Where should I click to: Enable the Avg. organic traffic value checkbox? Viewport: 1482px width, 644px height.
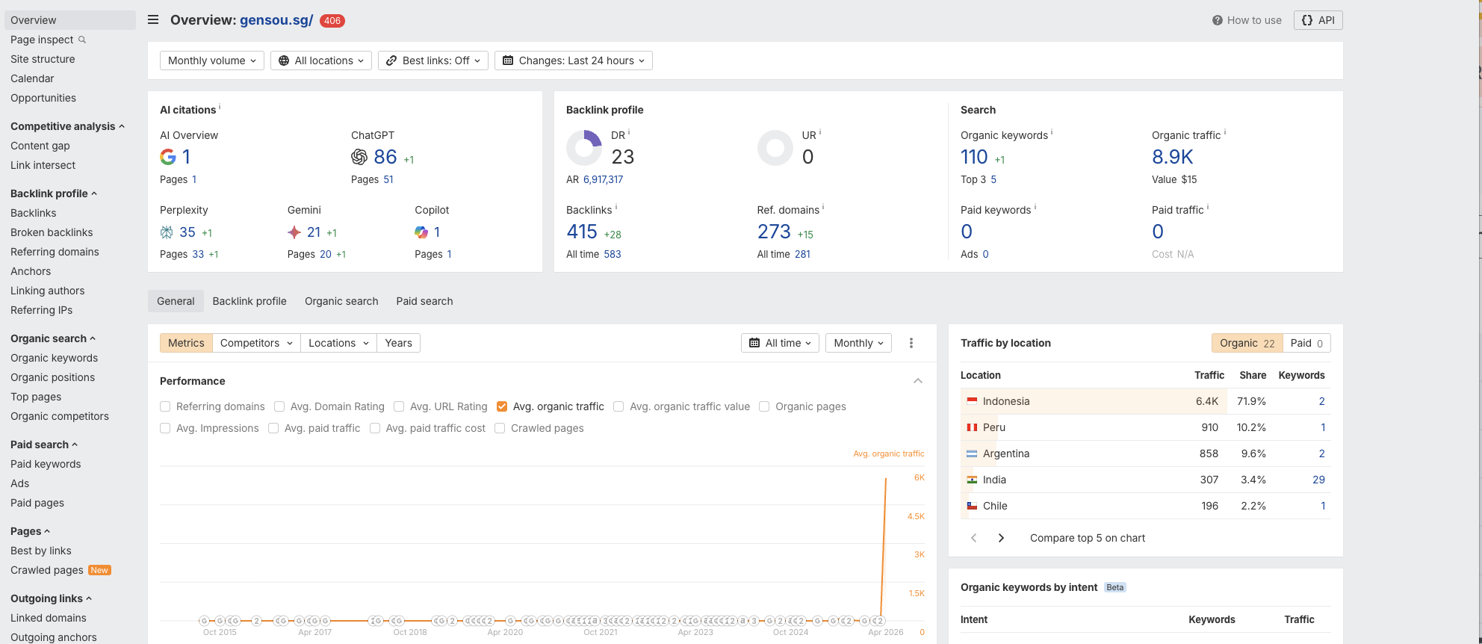coord(618,406)
